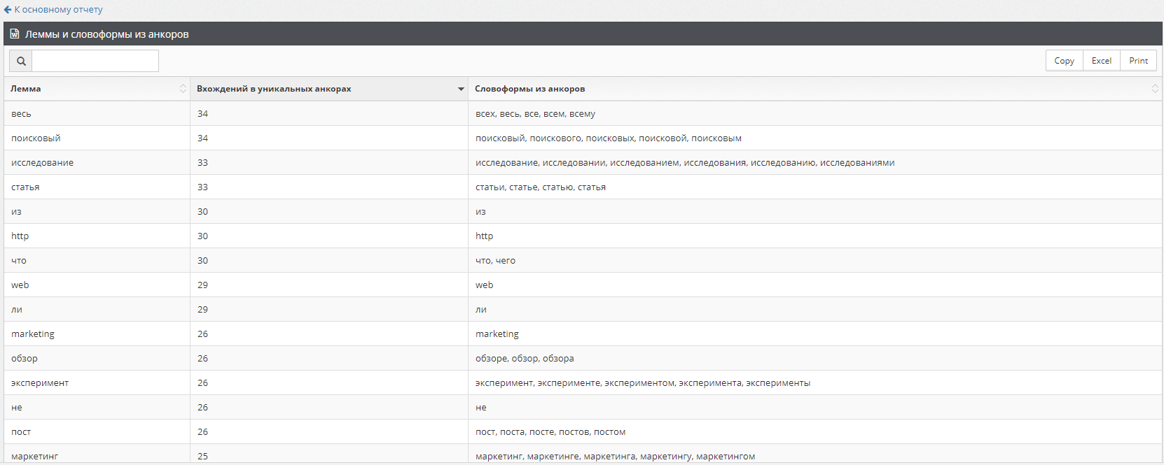Click the document icon in the panel header
The height and width of the screenshot is (465, 1164).
pyautogui.click(x=15, y=34)
